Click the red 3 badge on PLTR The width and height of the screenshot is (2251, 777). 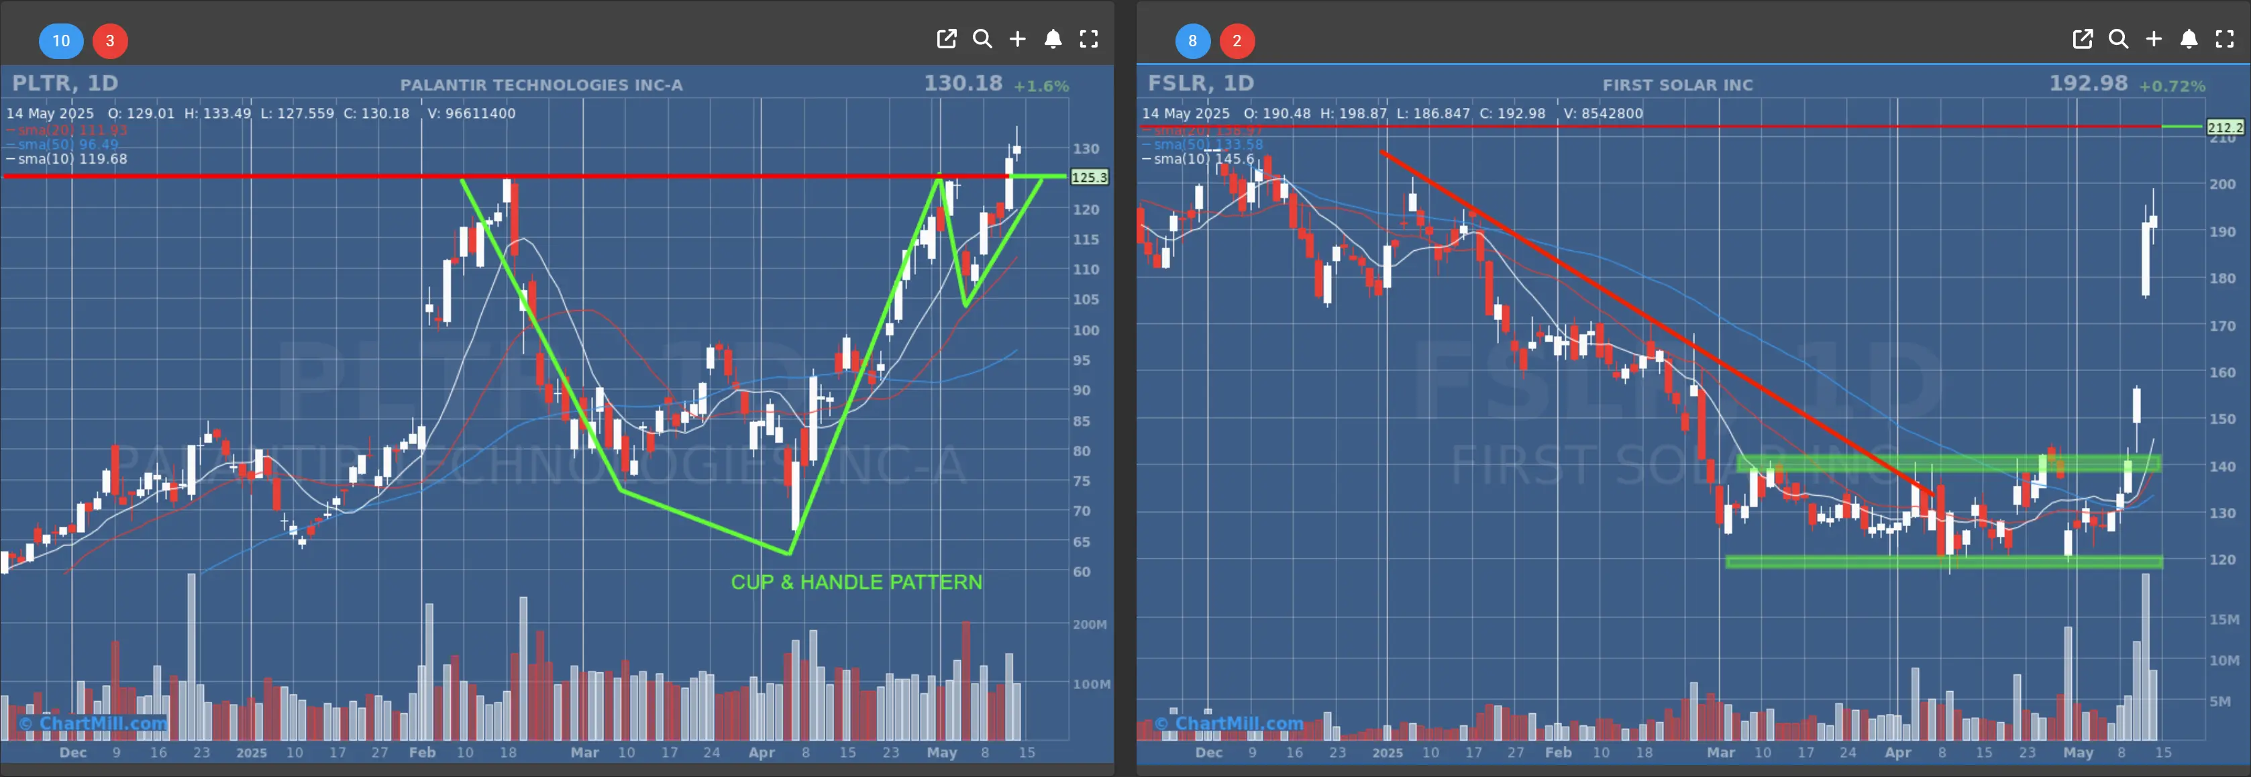[x=110, y=40]
